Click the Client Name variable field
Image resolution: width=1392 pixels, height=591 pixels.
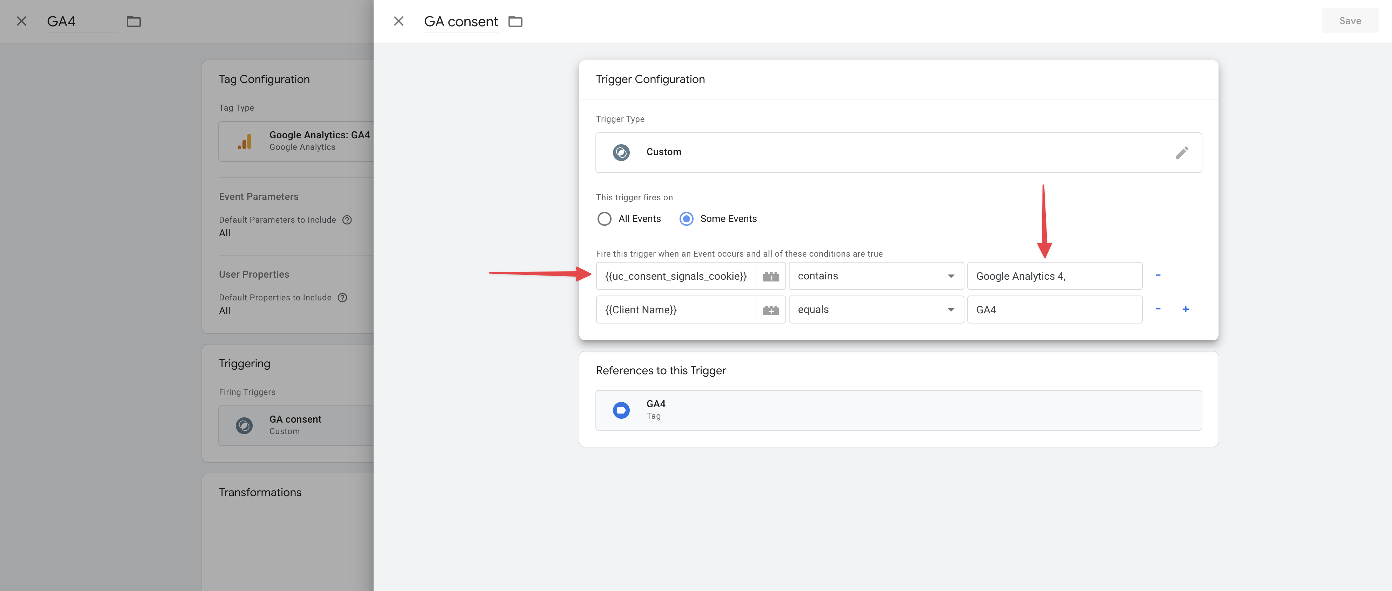(x=676, y=309)
